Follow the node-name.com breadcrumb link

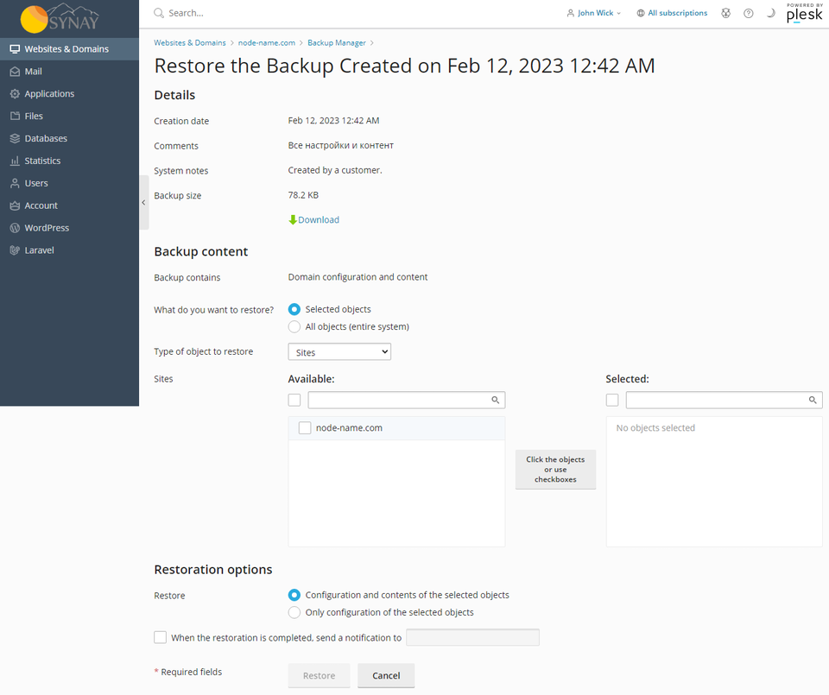267,43
